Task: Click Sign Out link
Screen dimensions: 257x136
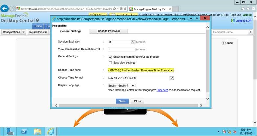Action: [x=236, y=15]
